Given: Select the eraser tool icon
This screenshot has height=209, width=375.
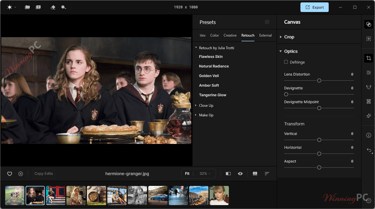Looking at the screenshot, I should tap(53, 7).
